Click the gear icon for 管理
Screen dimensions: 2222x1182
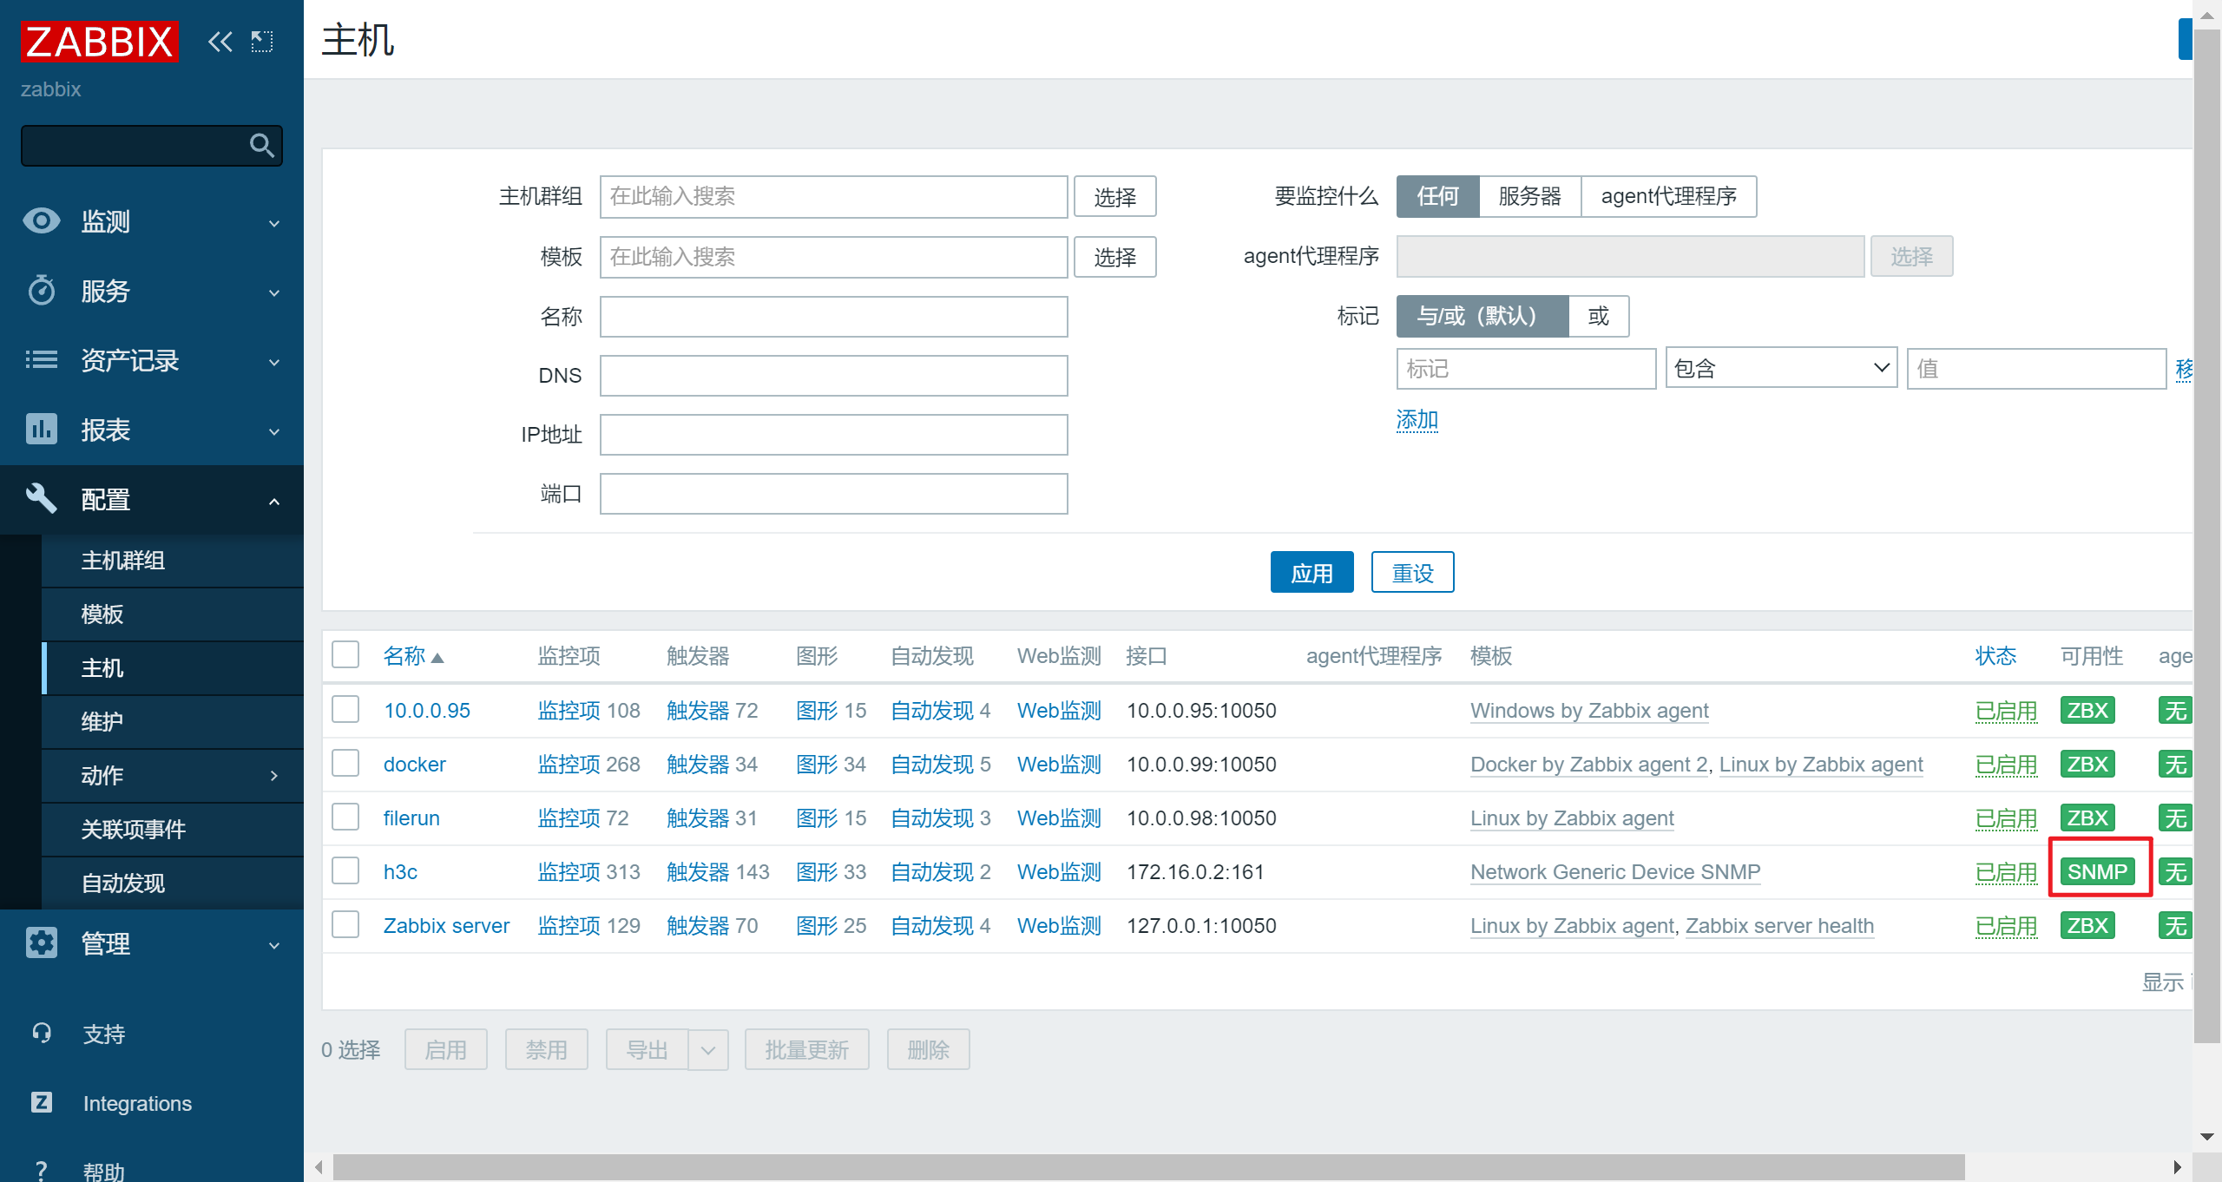pos(41,942)
